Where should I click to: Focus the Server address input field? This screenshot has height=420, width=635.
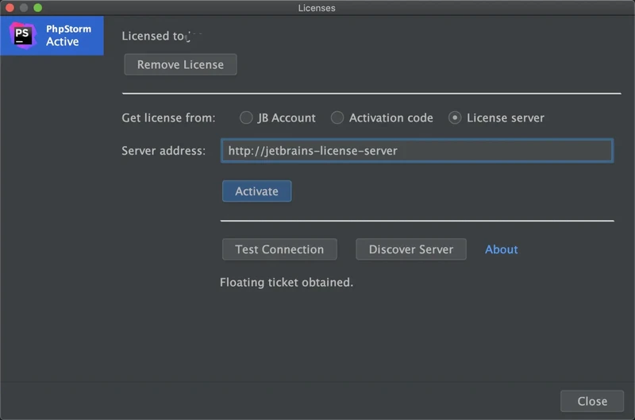click(x=417, y=151)
